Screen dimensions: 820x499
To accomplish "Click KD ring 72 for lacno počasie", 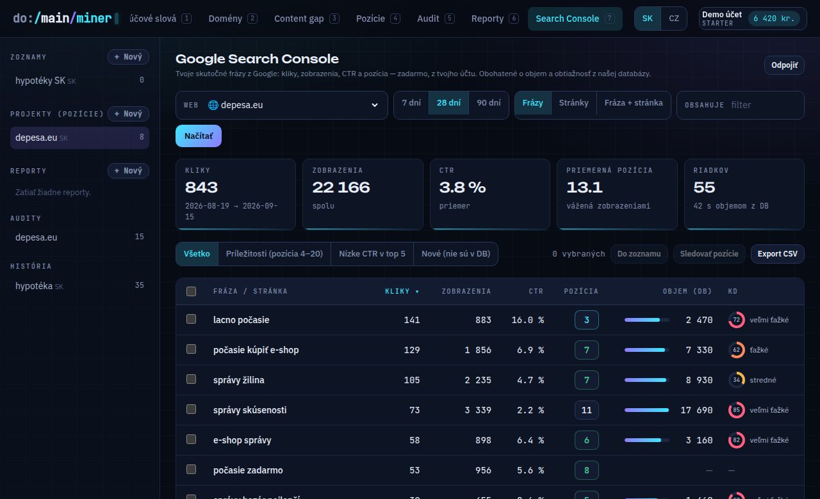I will click(737, 320).
